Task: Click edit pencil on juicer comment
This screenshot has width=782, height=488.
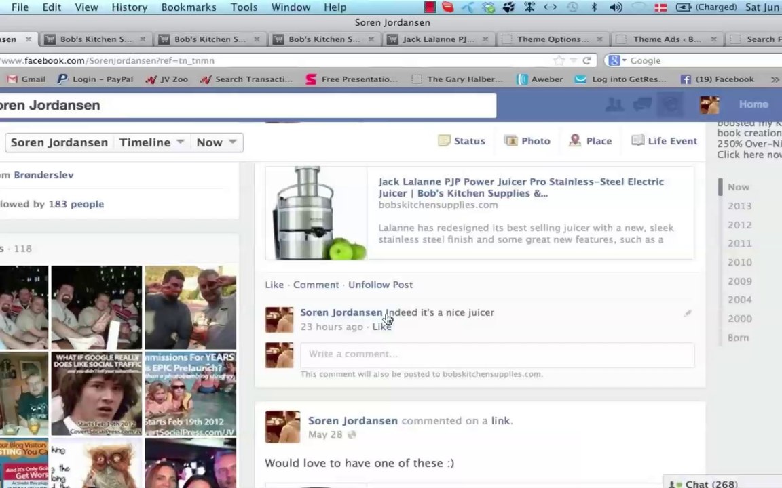Action: click(688, 313)
